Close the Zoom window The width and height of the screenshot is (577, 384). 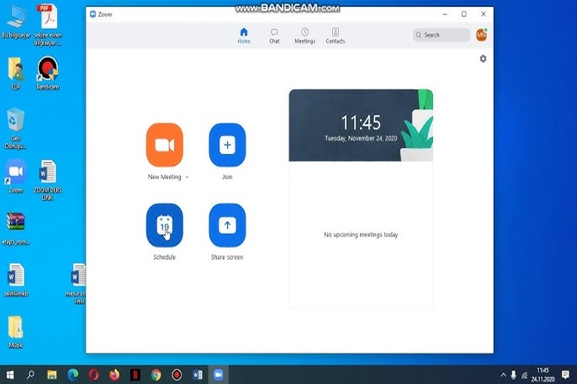tap(484, 14)
